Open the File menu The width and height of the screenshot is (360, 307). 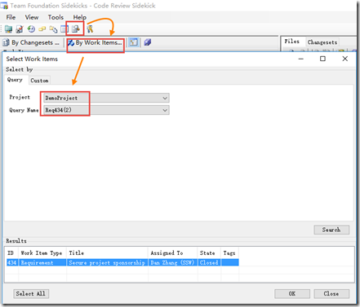[x=11, y=17]
